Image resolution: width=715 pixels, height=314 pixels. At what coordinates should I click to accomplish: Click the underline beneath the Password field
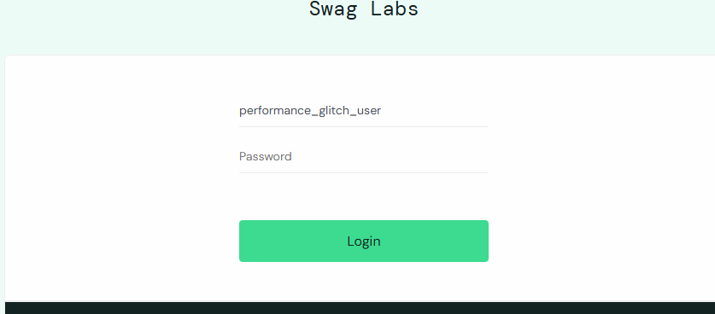[363, 172]
